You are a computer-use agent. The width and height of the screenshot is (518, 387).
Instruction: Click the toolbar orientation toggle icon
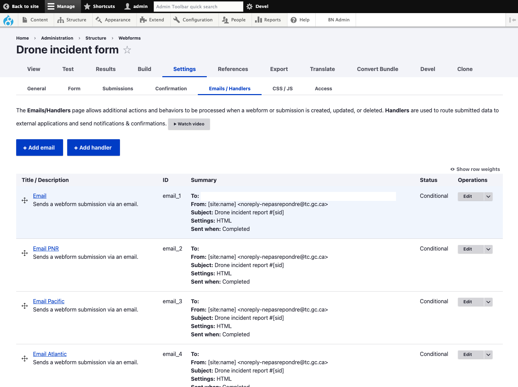(x=512, y=20)
